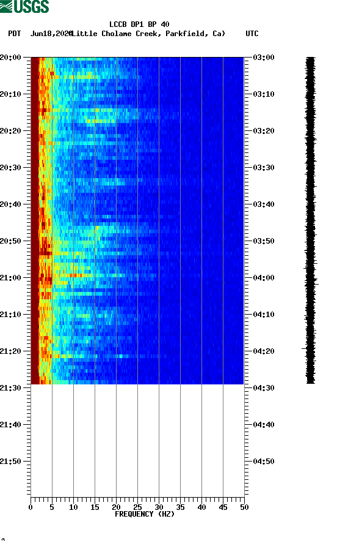
Task: Click the USGS logo
Action: 24,6
